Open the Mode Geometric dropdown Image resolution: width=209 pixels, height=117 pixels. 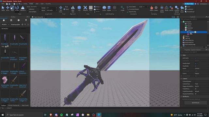(35, 6)
